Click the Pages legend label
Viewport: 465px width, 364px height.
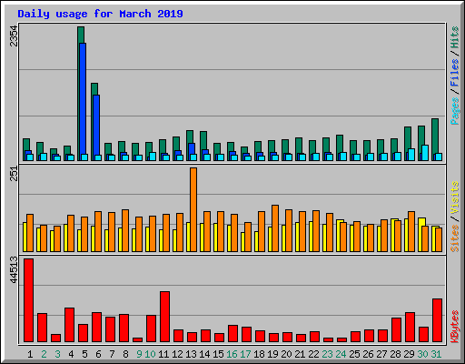(x=455, y=111)
